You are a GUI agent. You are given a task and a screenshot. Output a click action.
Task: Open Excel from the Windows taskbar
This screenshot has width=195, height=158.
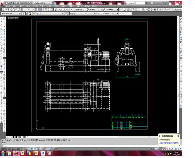(23, 153)
